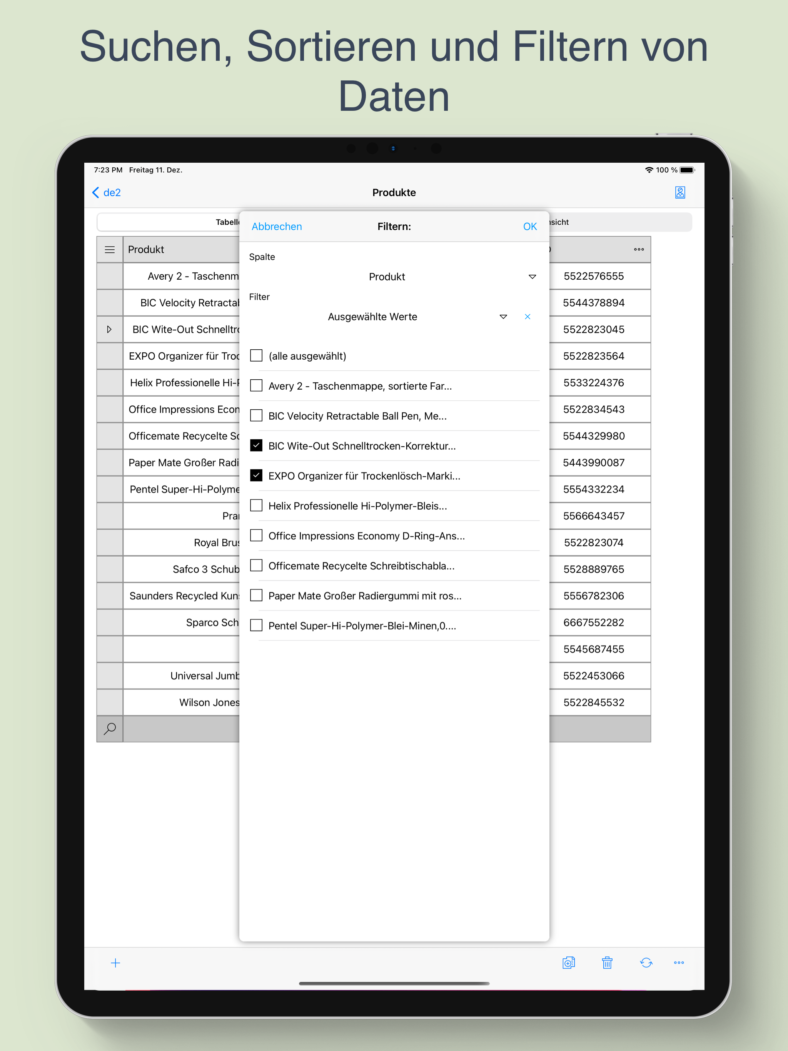Screen dimensions: 788x1051
Task: Expand the BIC Wite-Out row triangle
Action: pyautogui.click(x=109, y=329)
